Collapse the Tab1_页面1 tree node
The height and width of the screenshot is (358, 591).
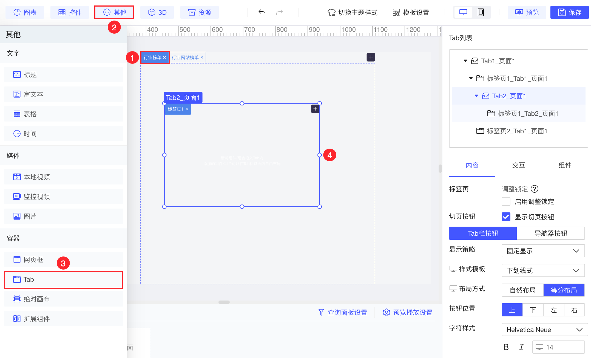coord(465,61)
